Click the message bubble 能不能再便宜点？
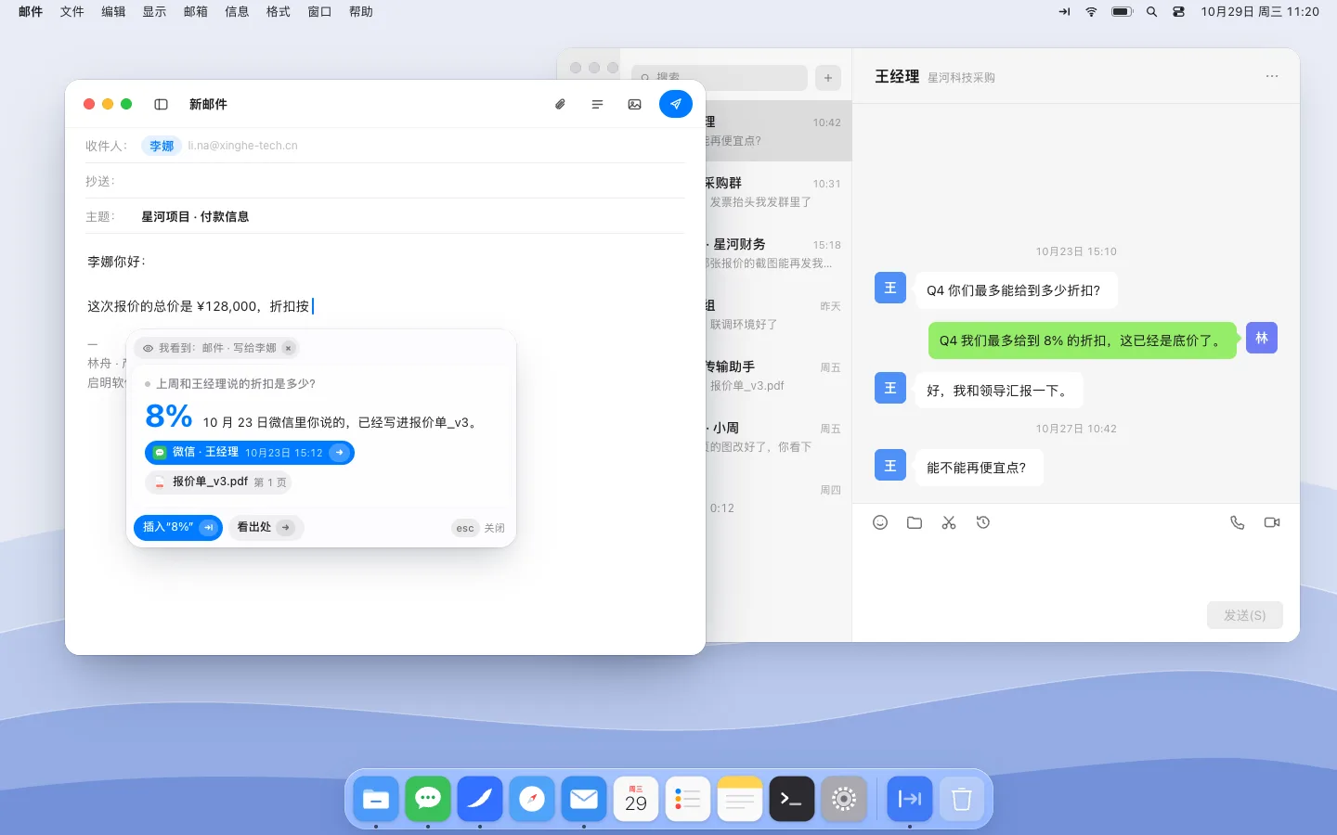Screen dimensions: 1337x835 click(x=978, y=468)
